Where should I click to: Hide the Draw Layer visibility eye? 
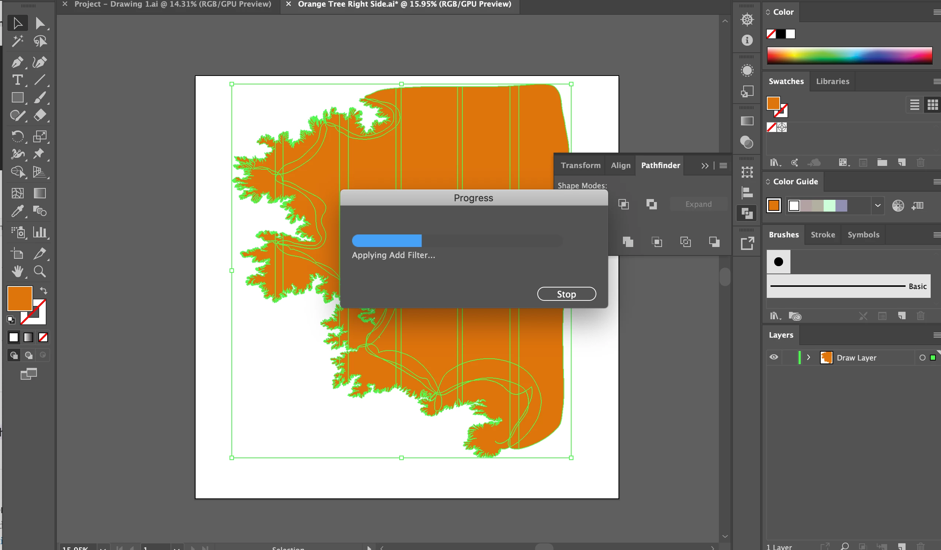click(774, 357)
